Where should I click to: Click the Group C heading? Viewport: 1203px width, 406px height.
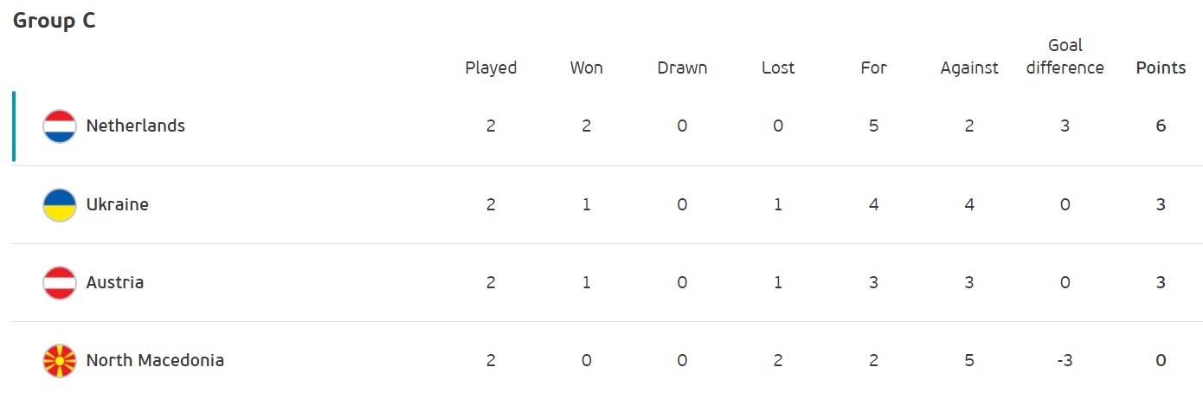click(54, 22)
